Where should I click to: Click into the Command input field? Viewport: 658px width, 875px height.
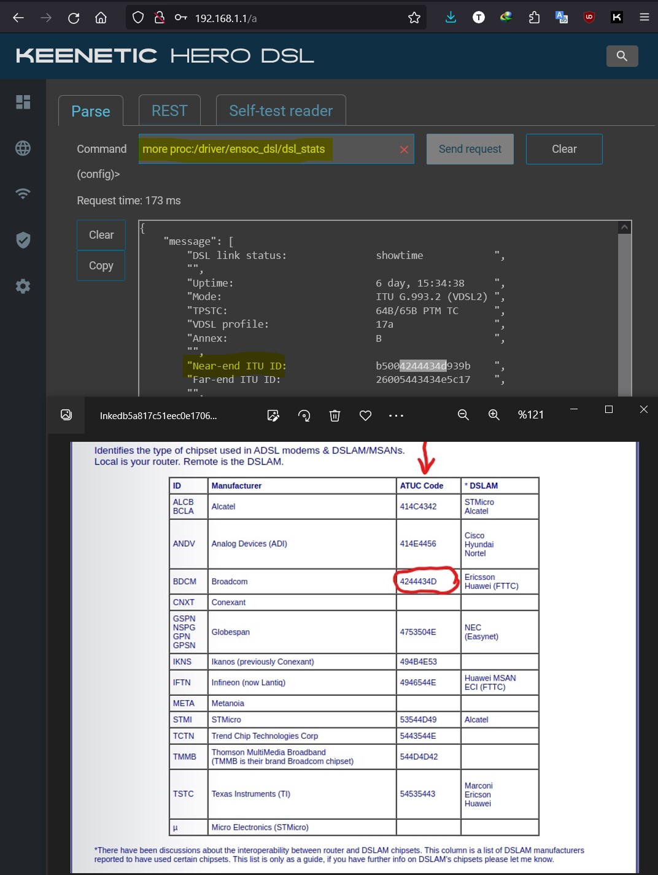(276, 149)
